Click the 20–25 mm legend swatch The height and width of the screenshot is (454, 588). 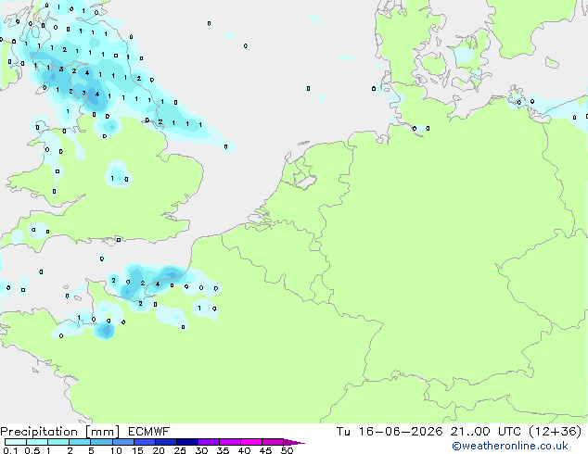166,442
